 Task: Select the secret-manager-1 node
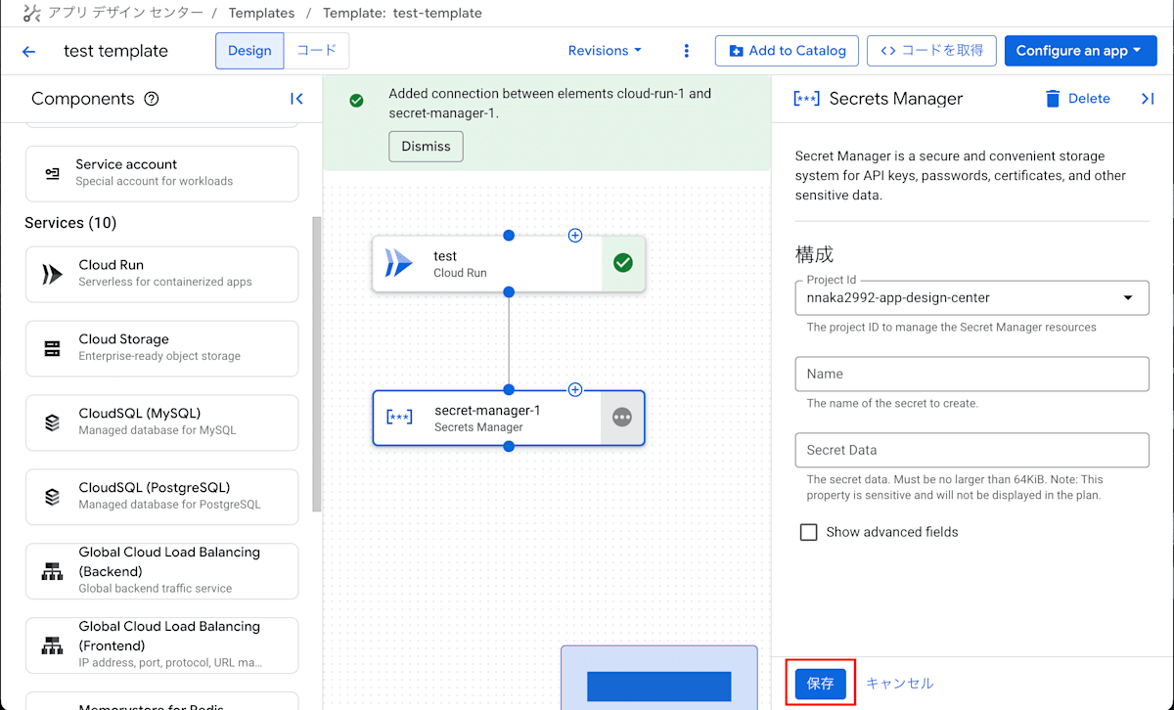509,418
